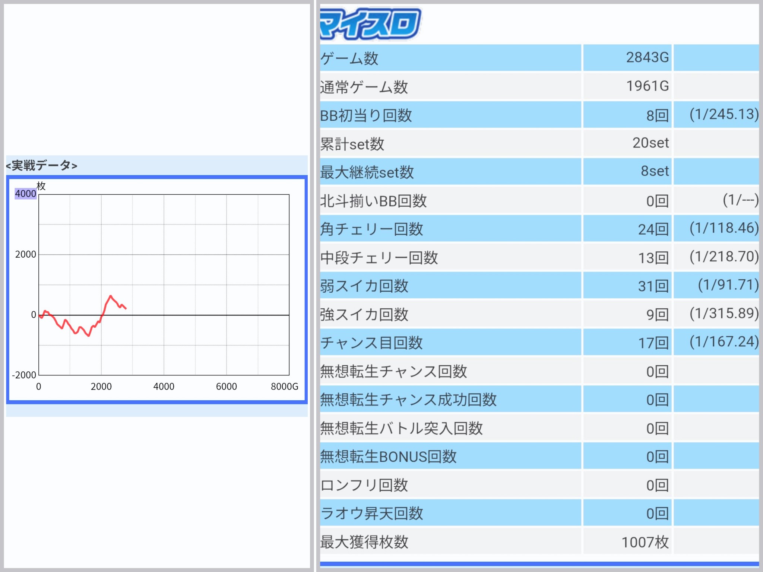This screenshot has width=763, height=572.
Task: Click the 角チェリー回数 label
Action: (x=371, y=229)
